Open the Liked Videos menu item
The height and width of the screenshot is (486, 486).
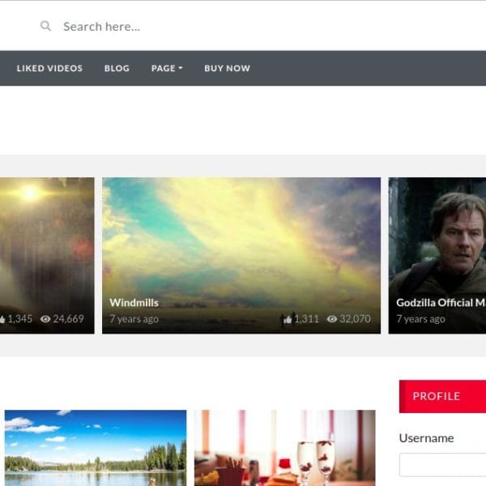[x=49, y=68]
